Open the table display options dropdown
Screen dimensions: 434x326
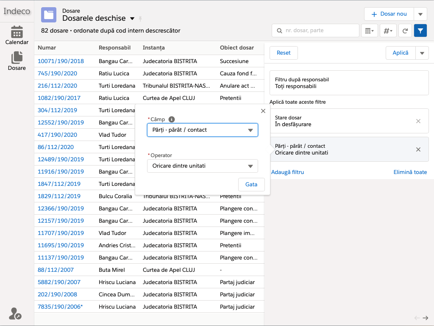[369, 30]
